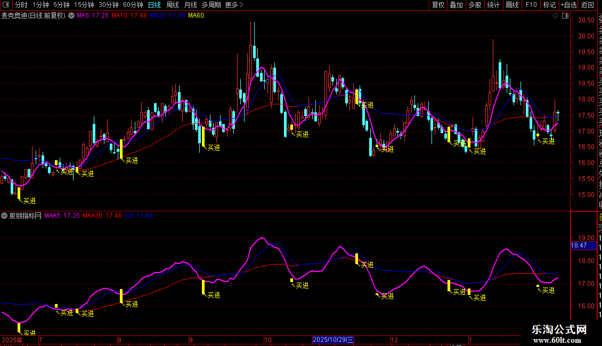This screenshot has width=602, height=346.
Task: Click month 1 on the time axis
Action: pos(470,340)
